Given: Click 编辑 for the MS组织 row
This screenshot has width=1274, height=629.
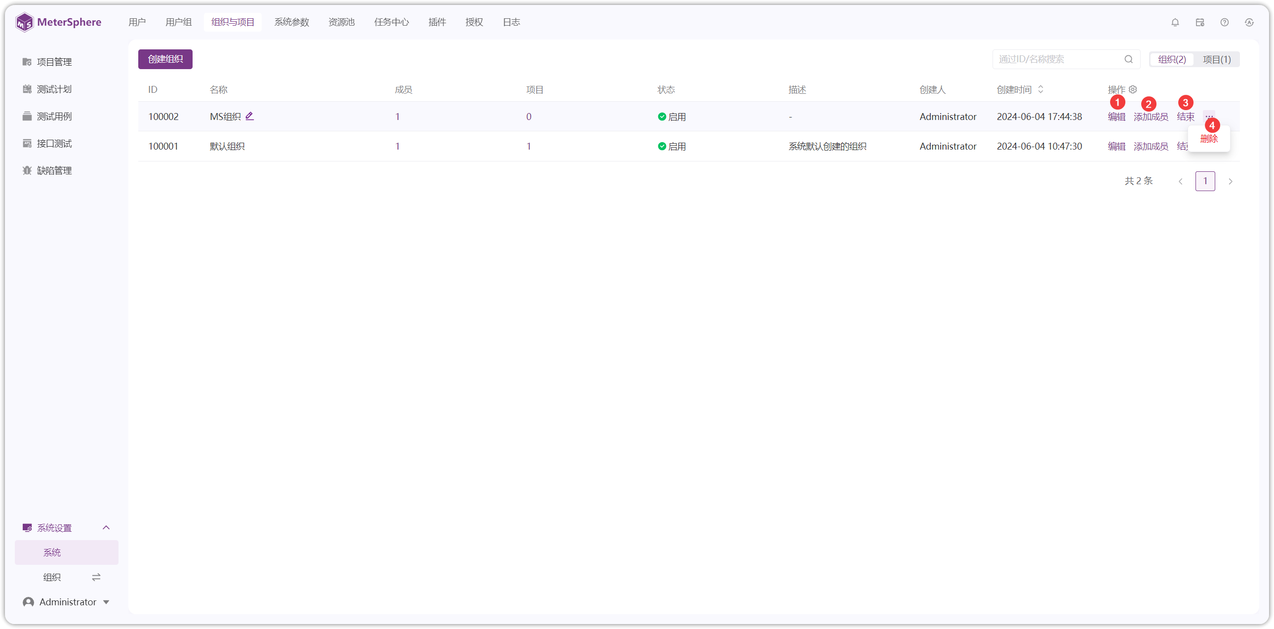Looking at the screenshot, I should [1116, 117].
